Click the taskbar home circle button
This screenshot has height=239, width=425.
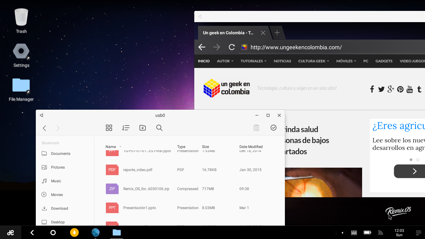point(53,232)
